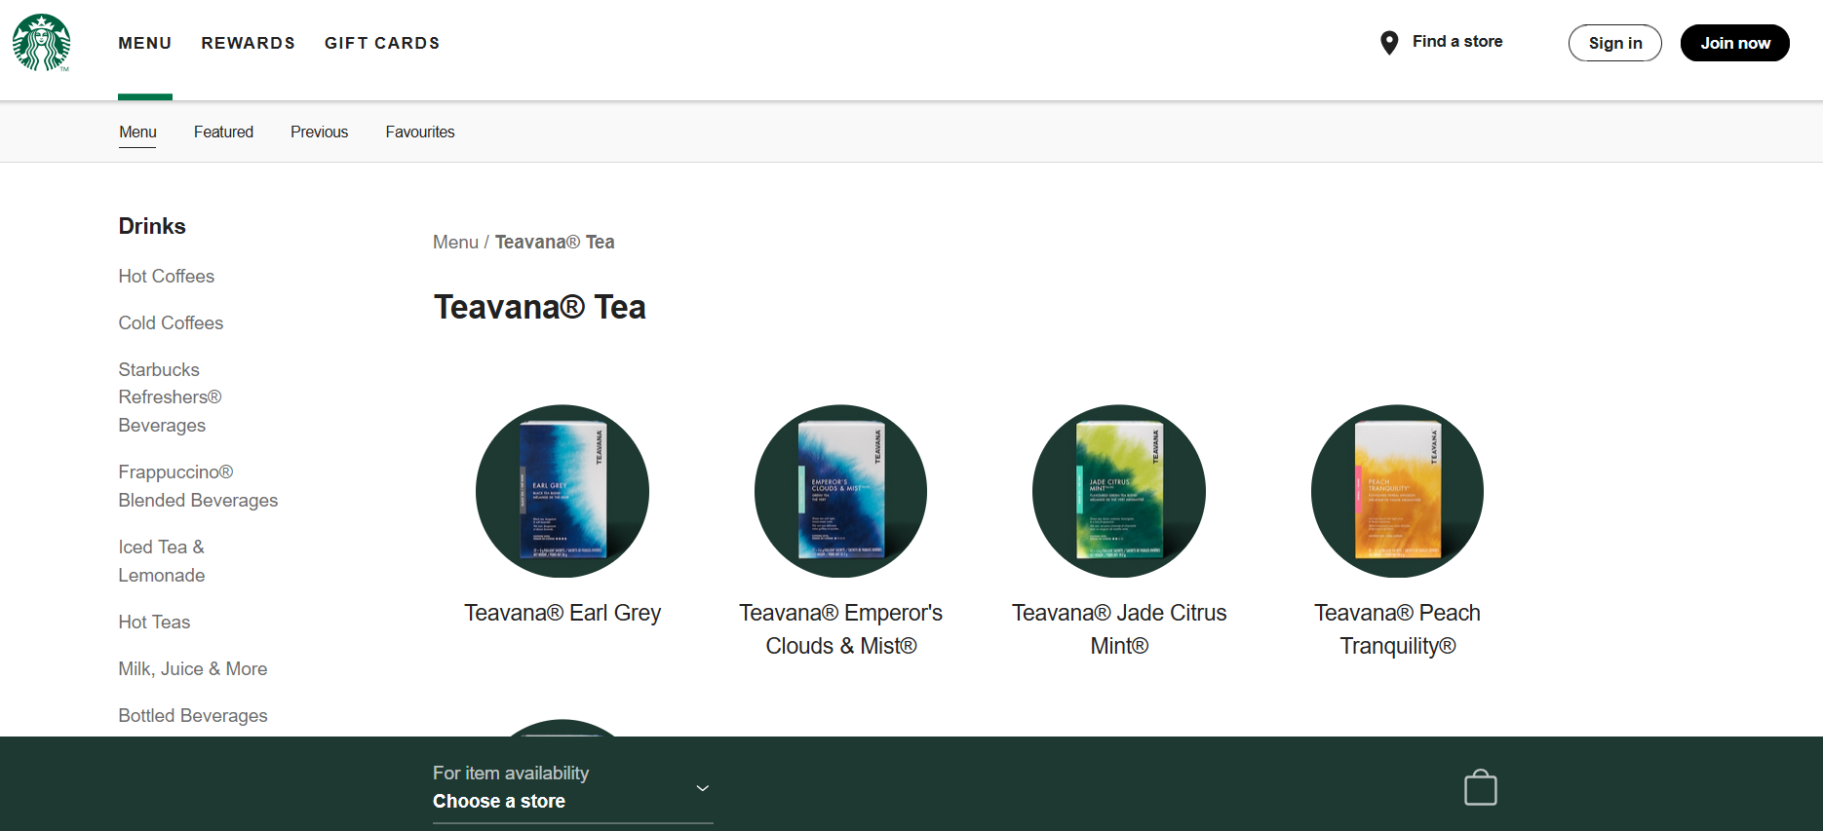Open Bottled Beverages category
Image resolution: width=1823 pixels, height=831 pixels.
193,715
